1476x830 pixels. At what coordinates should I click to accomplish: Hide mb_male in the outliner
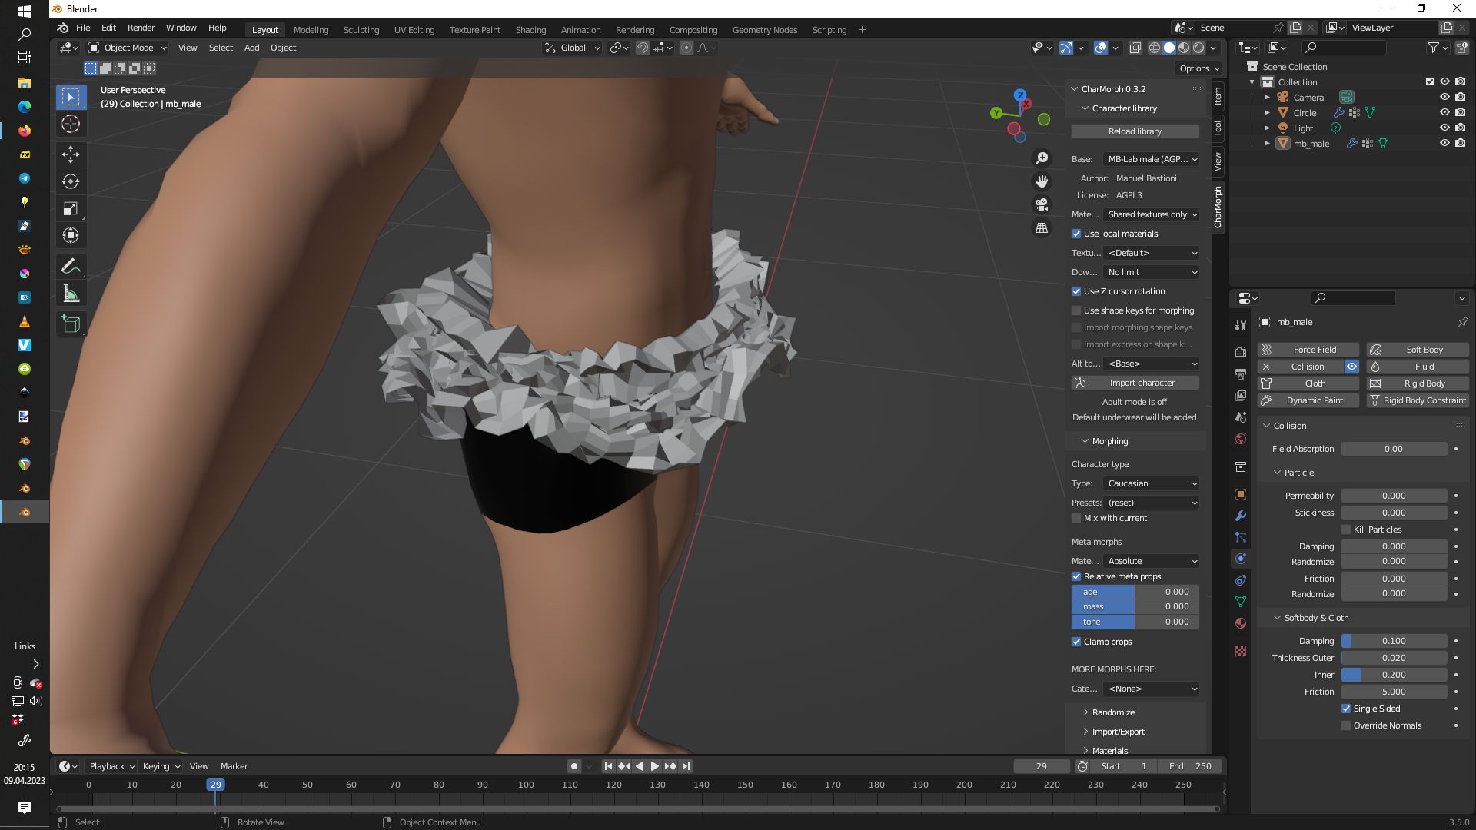coord(1444,144)
